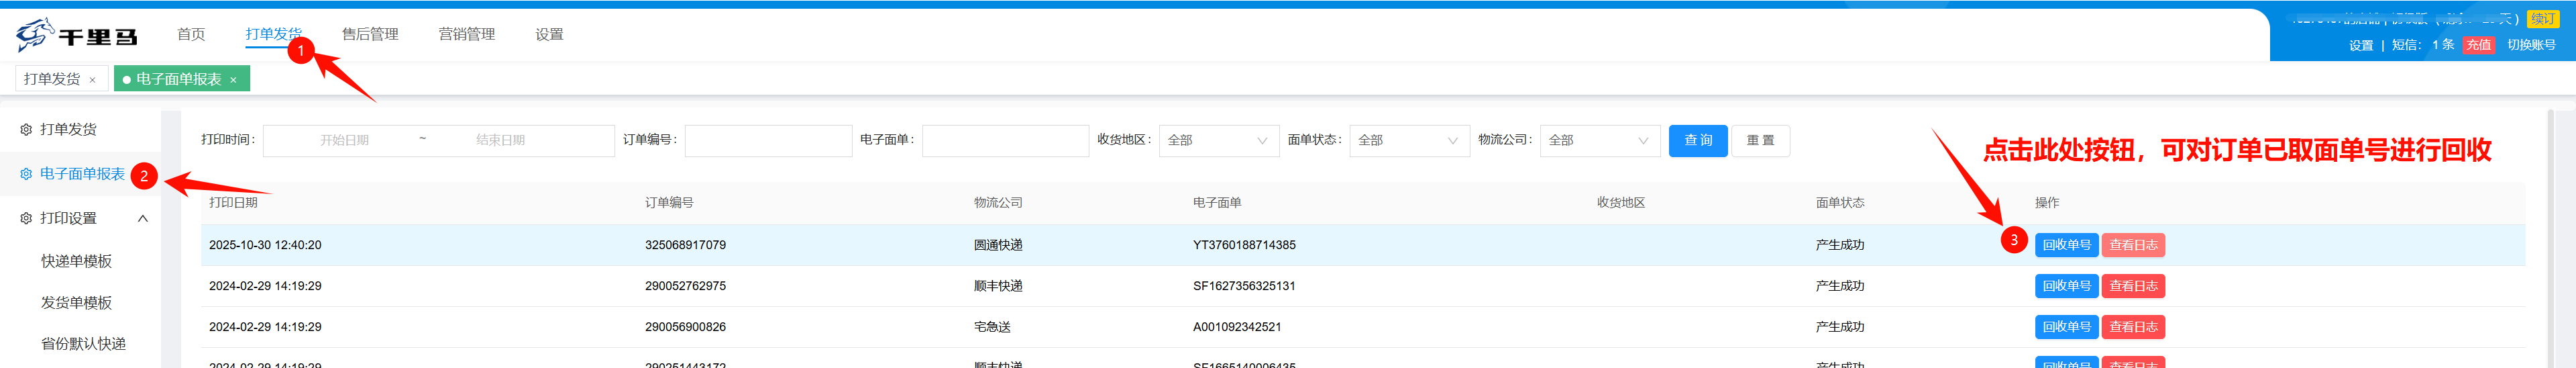Open 营销管理 in top navigation

pos(466,34)
